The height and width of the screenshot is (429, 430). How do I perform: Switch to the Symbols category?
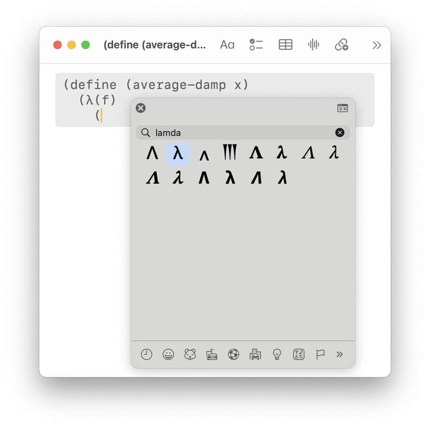coord(298,354)
